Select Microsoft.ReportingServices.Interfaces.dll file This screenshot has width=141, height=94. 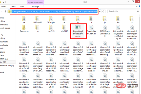91,65
